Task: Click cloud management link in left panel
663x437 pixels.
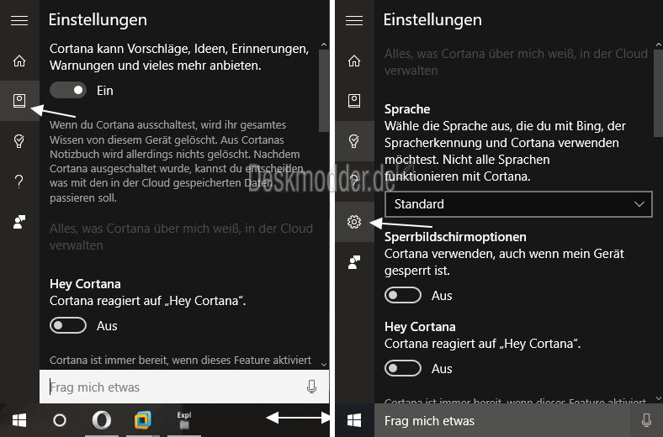Action: [181, 236]
